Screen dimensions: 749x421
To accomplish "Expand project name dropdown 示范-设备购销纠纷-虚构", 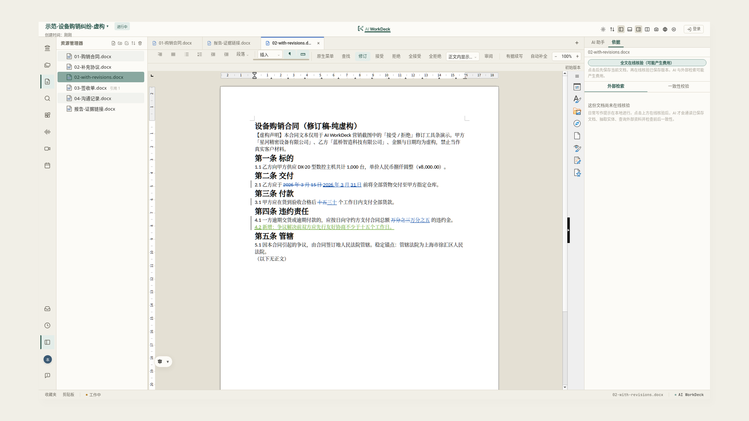I will tap(77, 27).
